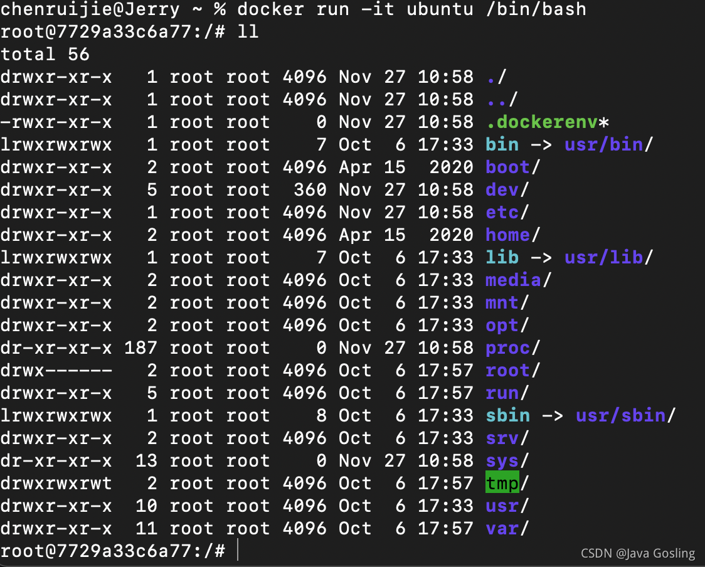705x567 pixels.
Task: Click the 'proc/' directory name
Action: point(512,347)
